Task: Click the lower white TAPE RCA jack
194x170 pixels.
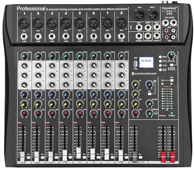Action: tap(173, 37)
